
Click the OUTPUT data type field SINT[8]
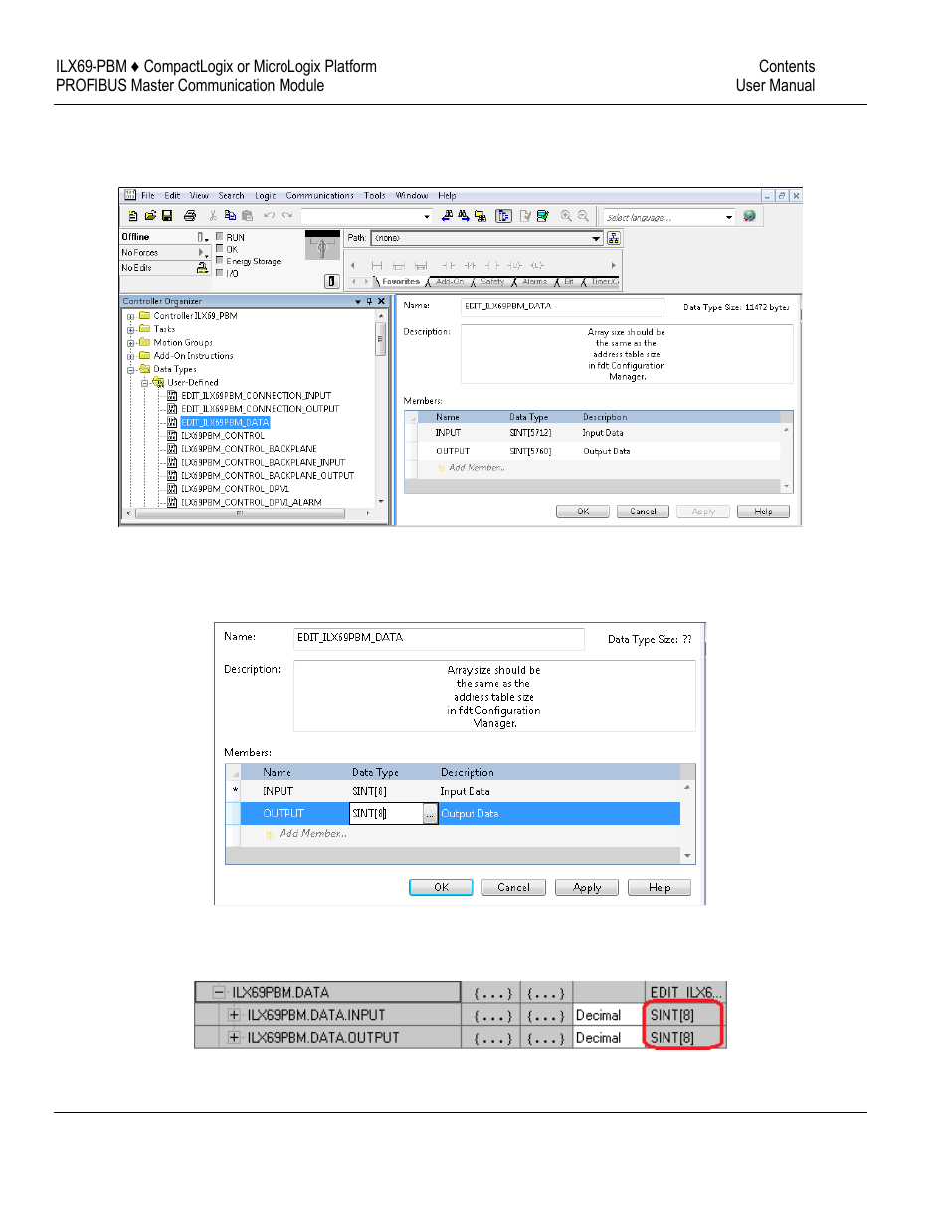tap(386, 814)
